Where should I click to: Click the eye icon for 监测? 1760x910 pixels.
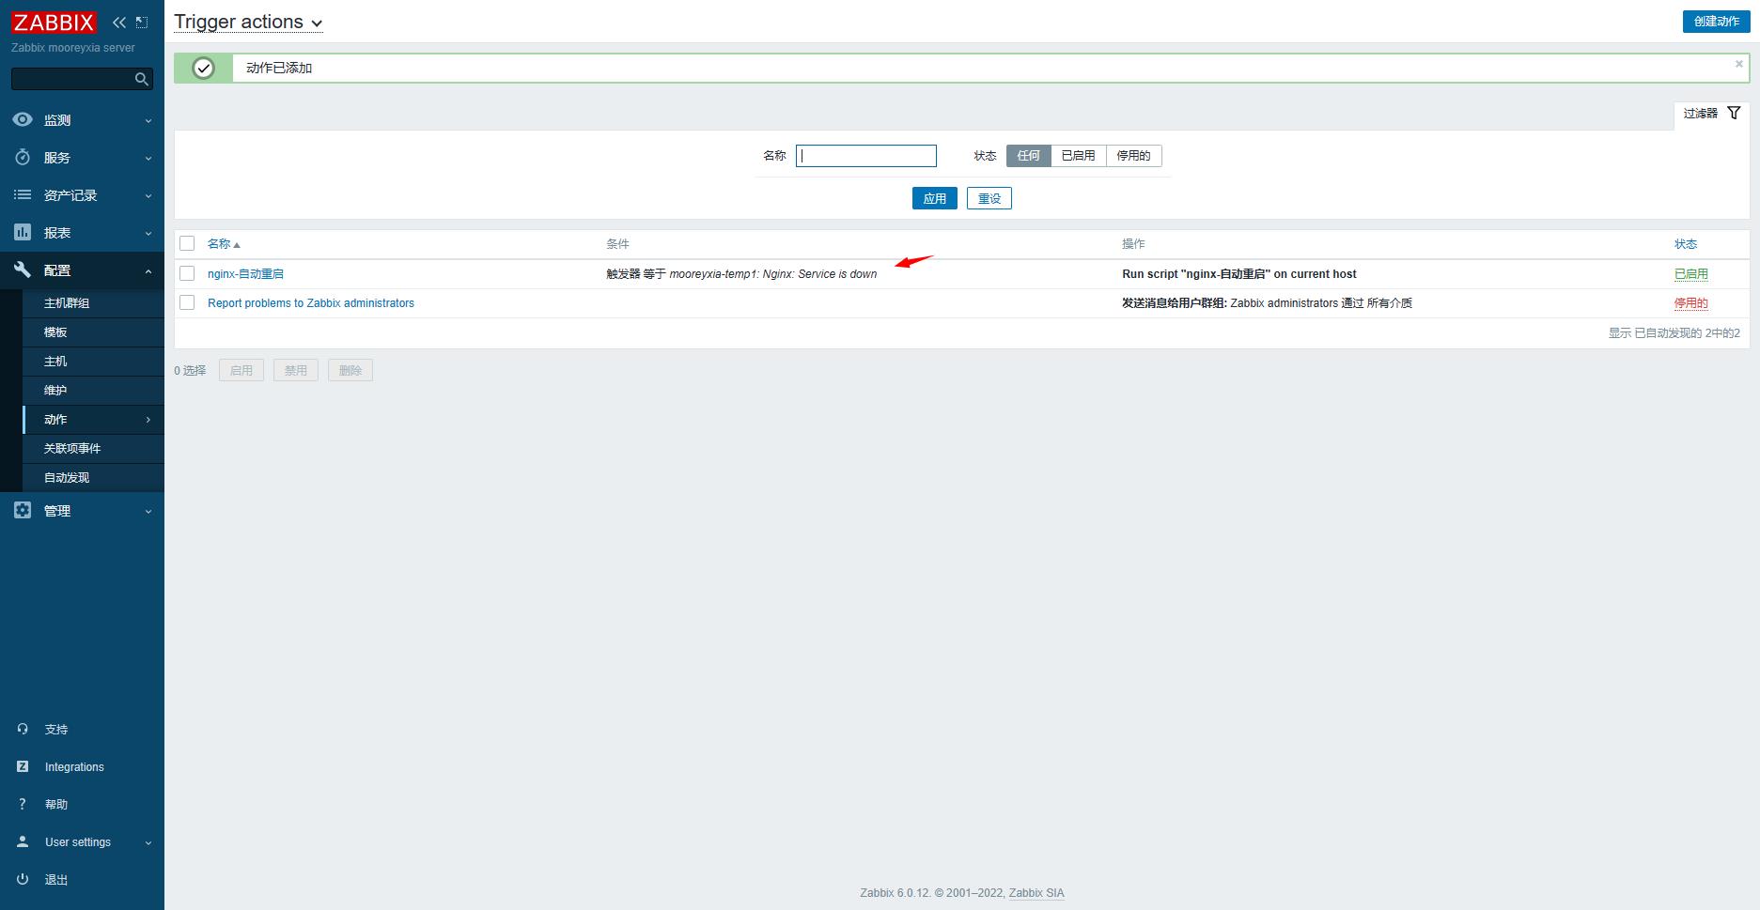[x=23, y=119]
